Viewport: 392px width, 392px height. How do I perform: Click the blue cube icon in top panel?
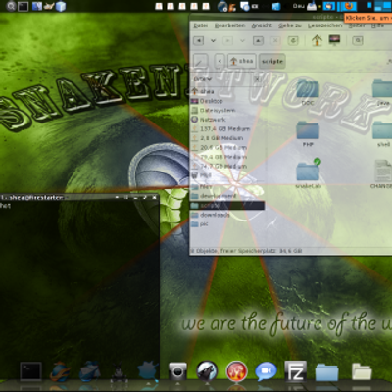pos(61,6)
